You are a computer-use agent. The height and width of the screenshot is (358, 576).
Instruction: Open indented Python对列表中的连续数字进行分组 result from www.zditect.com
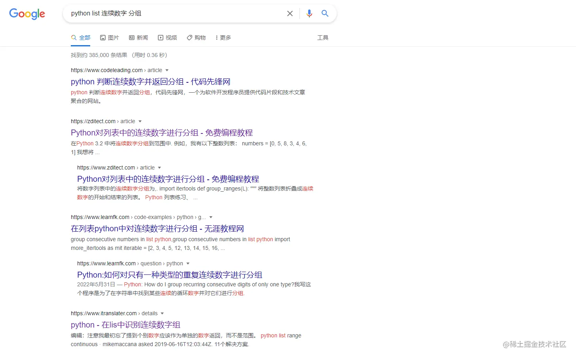[x=168, y=179]
